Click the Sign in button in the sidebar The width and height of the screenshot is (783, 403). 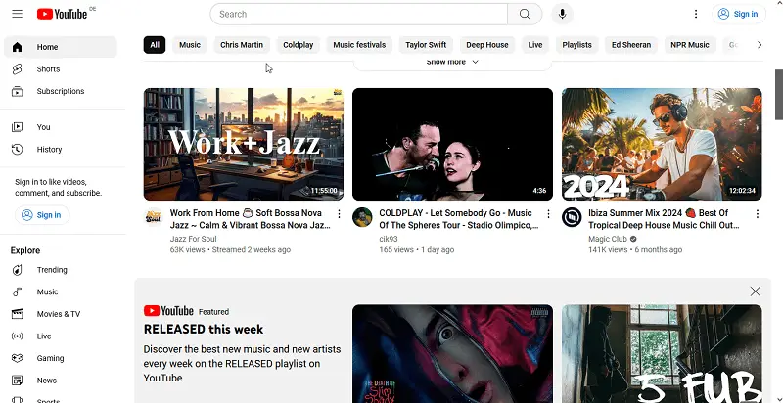pos(42,215)
